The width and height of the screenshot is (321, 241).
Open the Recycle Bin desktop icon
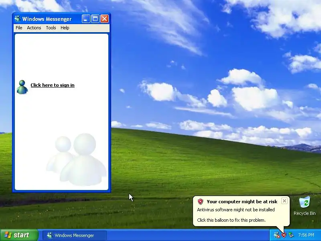pos(305,202)
